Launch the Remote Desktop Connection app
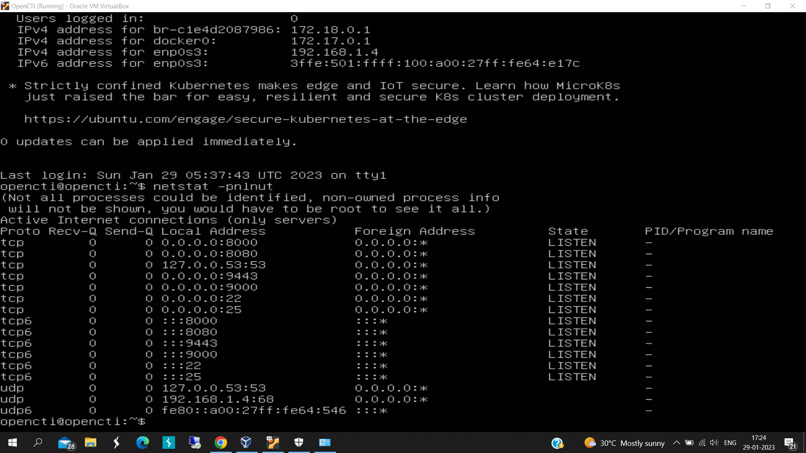806x453 pixels. [194, 443]
